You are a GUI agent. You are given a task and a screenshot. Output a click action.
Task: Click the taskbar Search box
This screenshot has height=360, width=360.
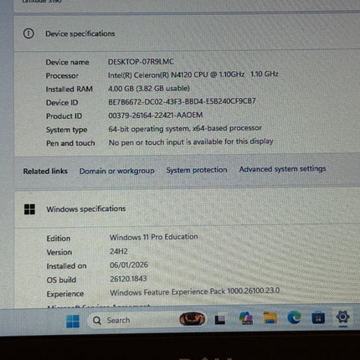(147, 320)
